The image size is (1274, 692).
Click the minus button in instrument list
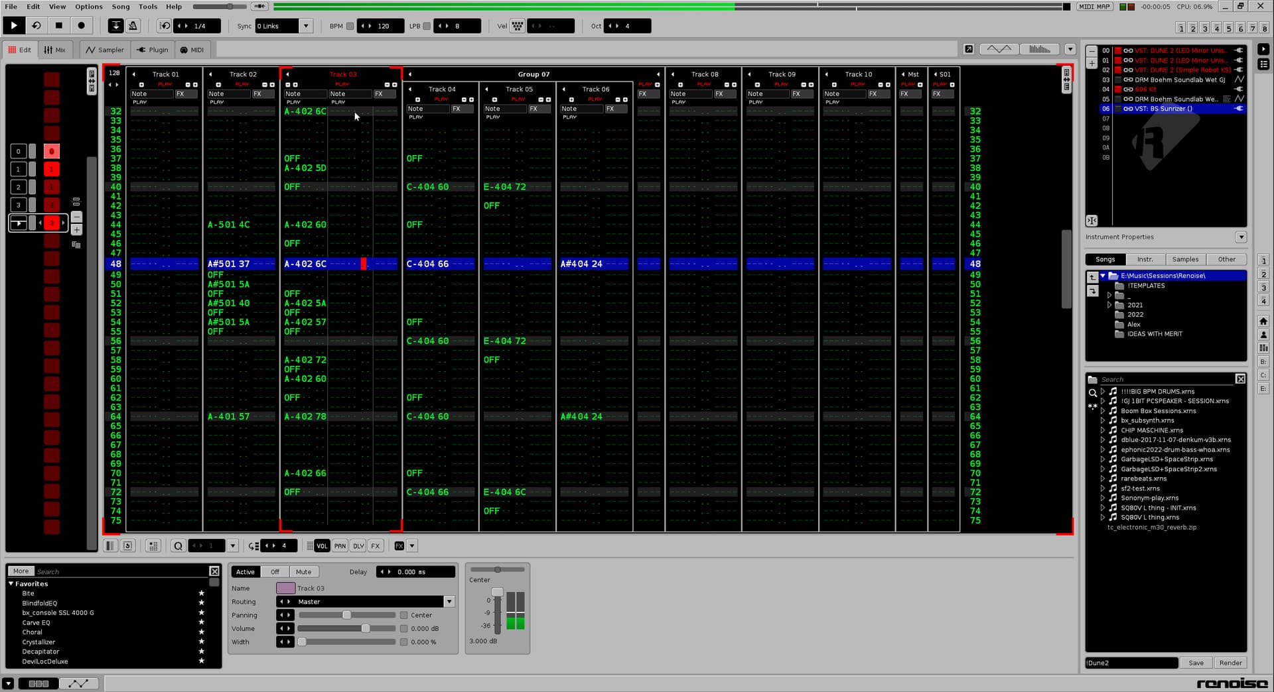click(x=1092, y=50)
